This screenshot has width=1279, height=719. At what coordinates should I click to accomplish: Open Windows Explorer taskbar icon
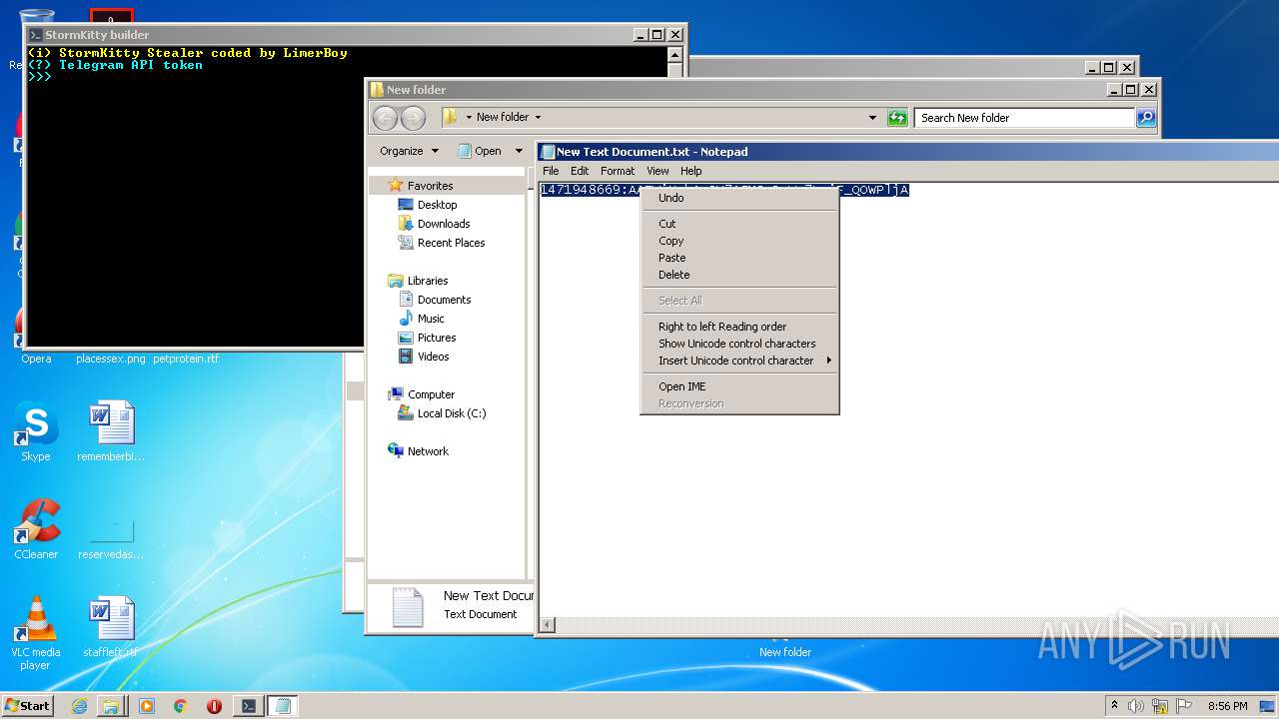click(111, 706)
